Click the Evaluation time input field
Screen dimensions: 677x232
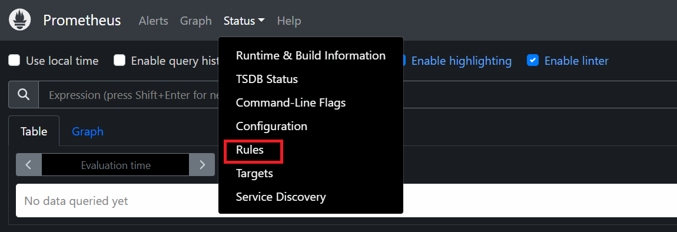point(115,165)
